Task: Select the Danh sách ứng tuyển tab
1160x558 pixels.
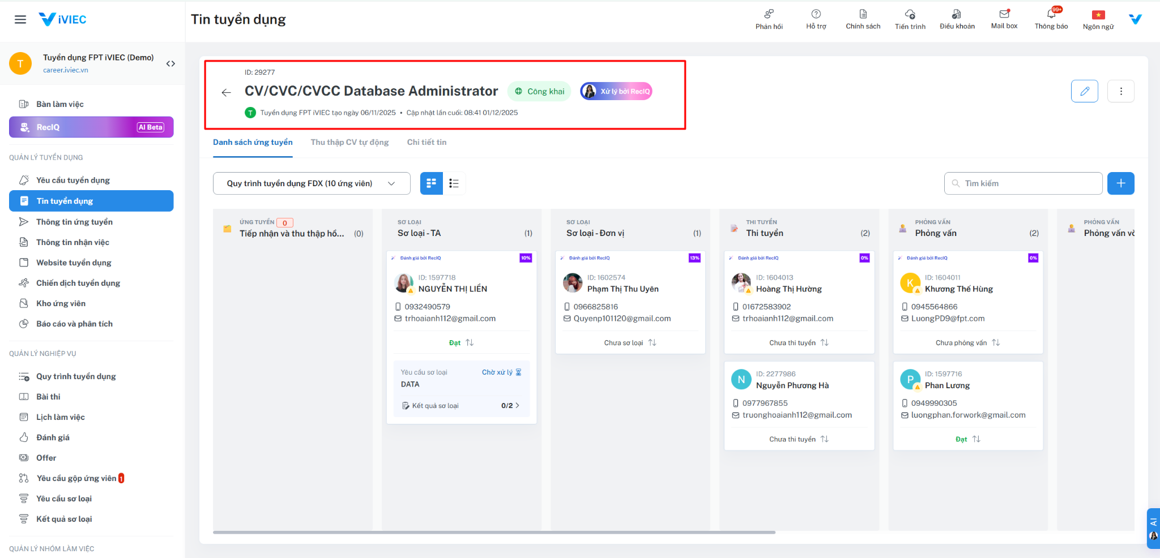Action: [x=253, y=142]
